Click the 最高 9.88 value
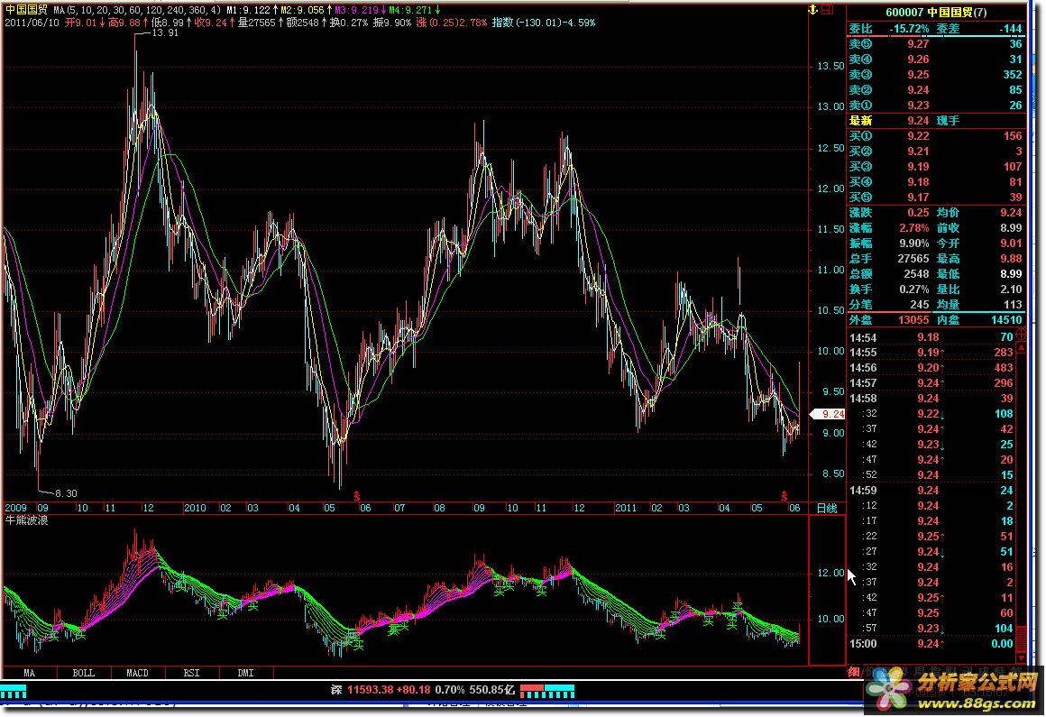Screen dimensions: 1046x717 [1012, 259]
